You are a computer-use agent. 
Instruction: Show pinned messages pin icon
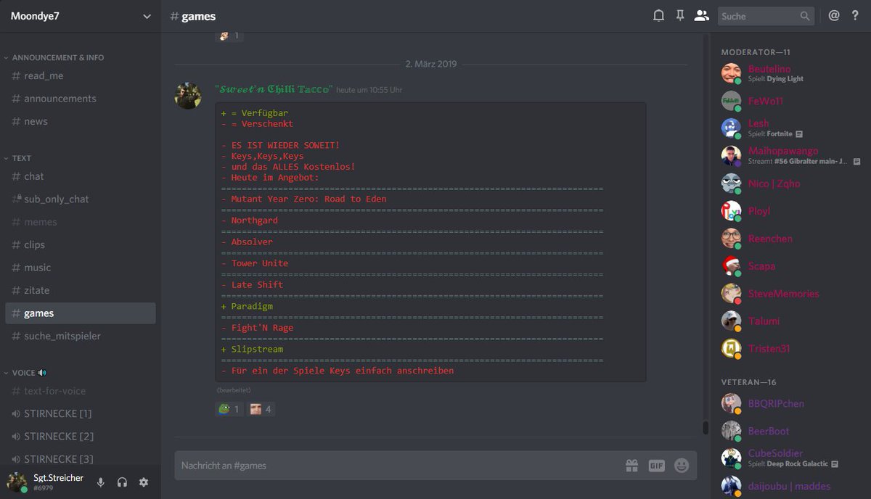coord(680,15)
